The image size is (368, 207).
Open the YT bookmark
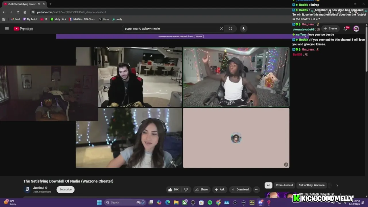tap(44, 19)
